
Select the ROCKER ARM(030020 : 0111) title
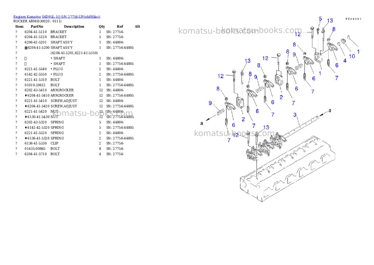(38, 21)
